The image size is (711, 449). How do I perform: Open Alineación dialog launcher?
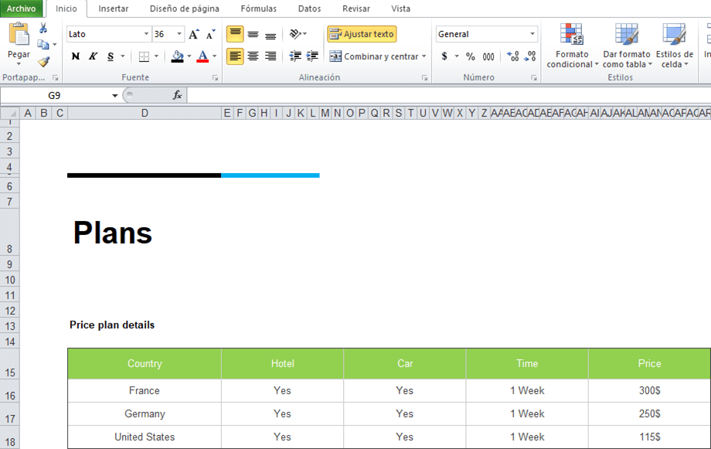coord(425,78)
